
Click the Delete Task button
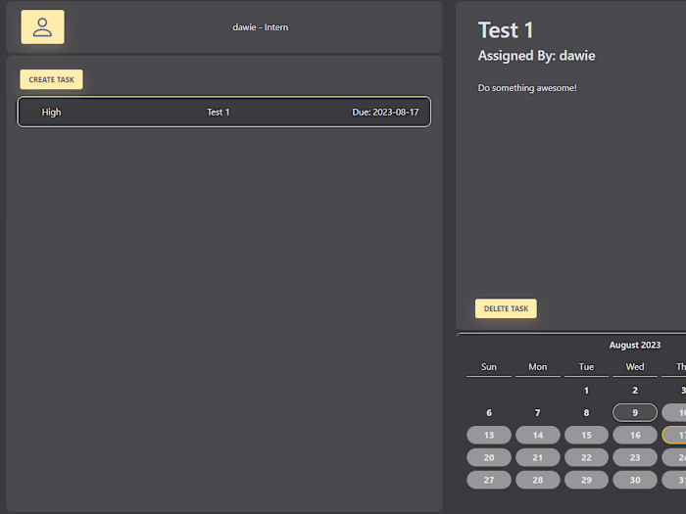tap(506, 308)
